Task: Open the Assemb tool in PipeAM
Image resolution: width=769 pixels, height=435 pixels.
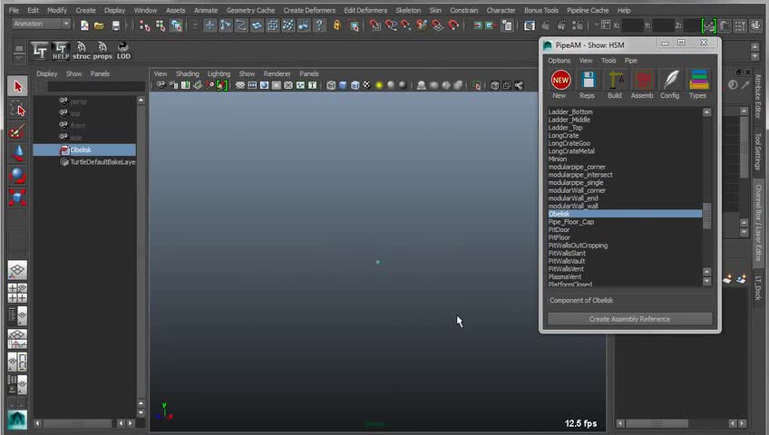Action: coord(643,80)
